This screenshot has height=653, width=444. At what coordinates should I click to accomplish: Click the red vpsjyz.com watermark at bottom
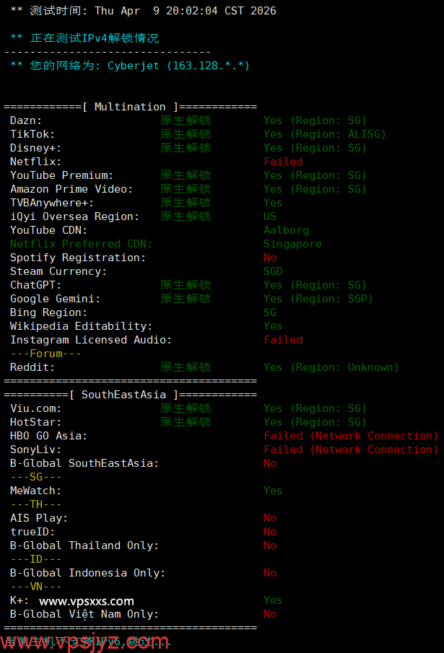coord(85,641)
